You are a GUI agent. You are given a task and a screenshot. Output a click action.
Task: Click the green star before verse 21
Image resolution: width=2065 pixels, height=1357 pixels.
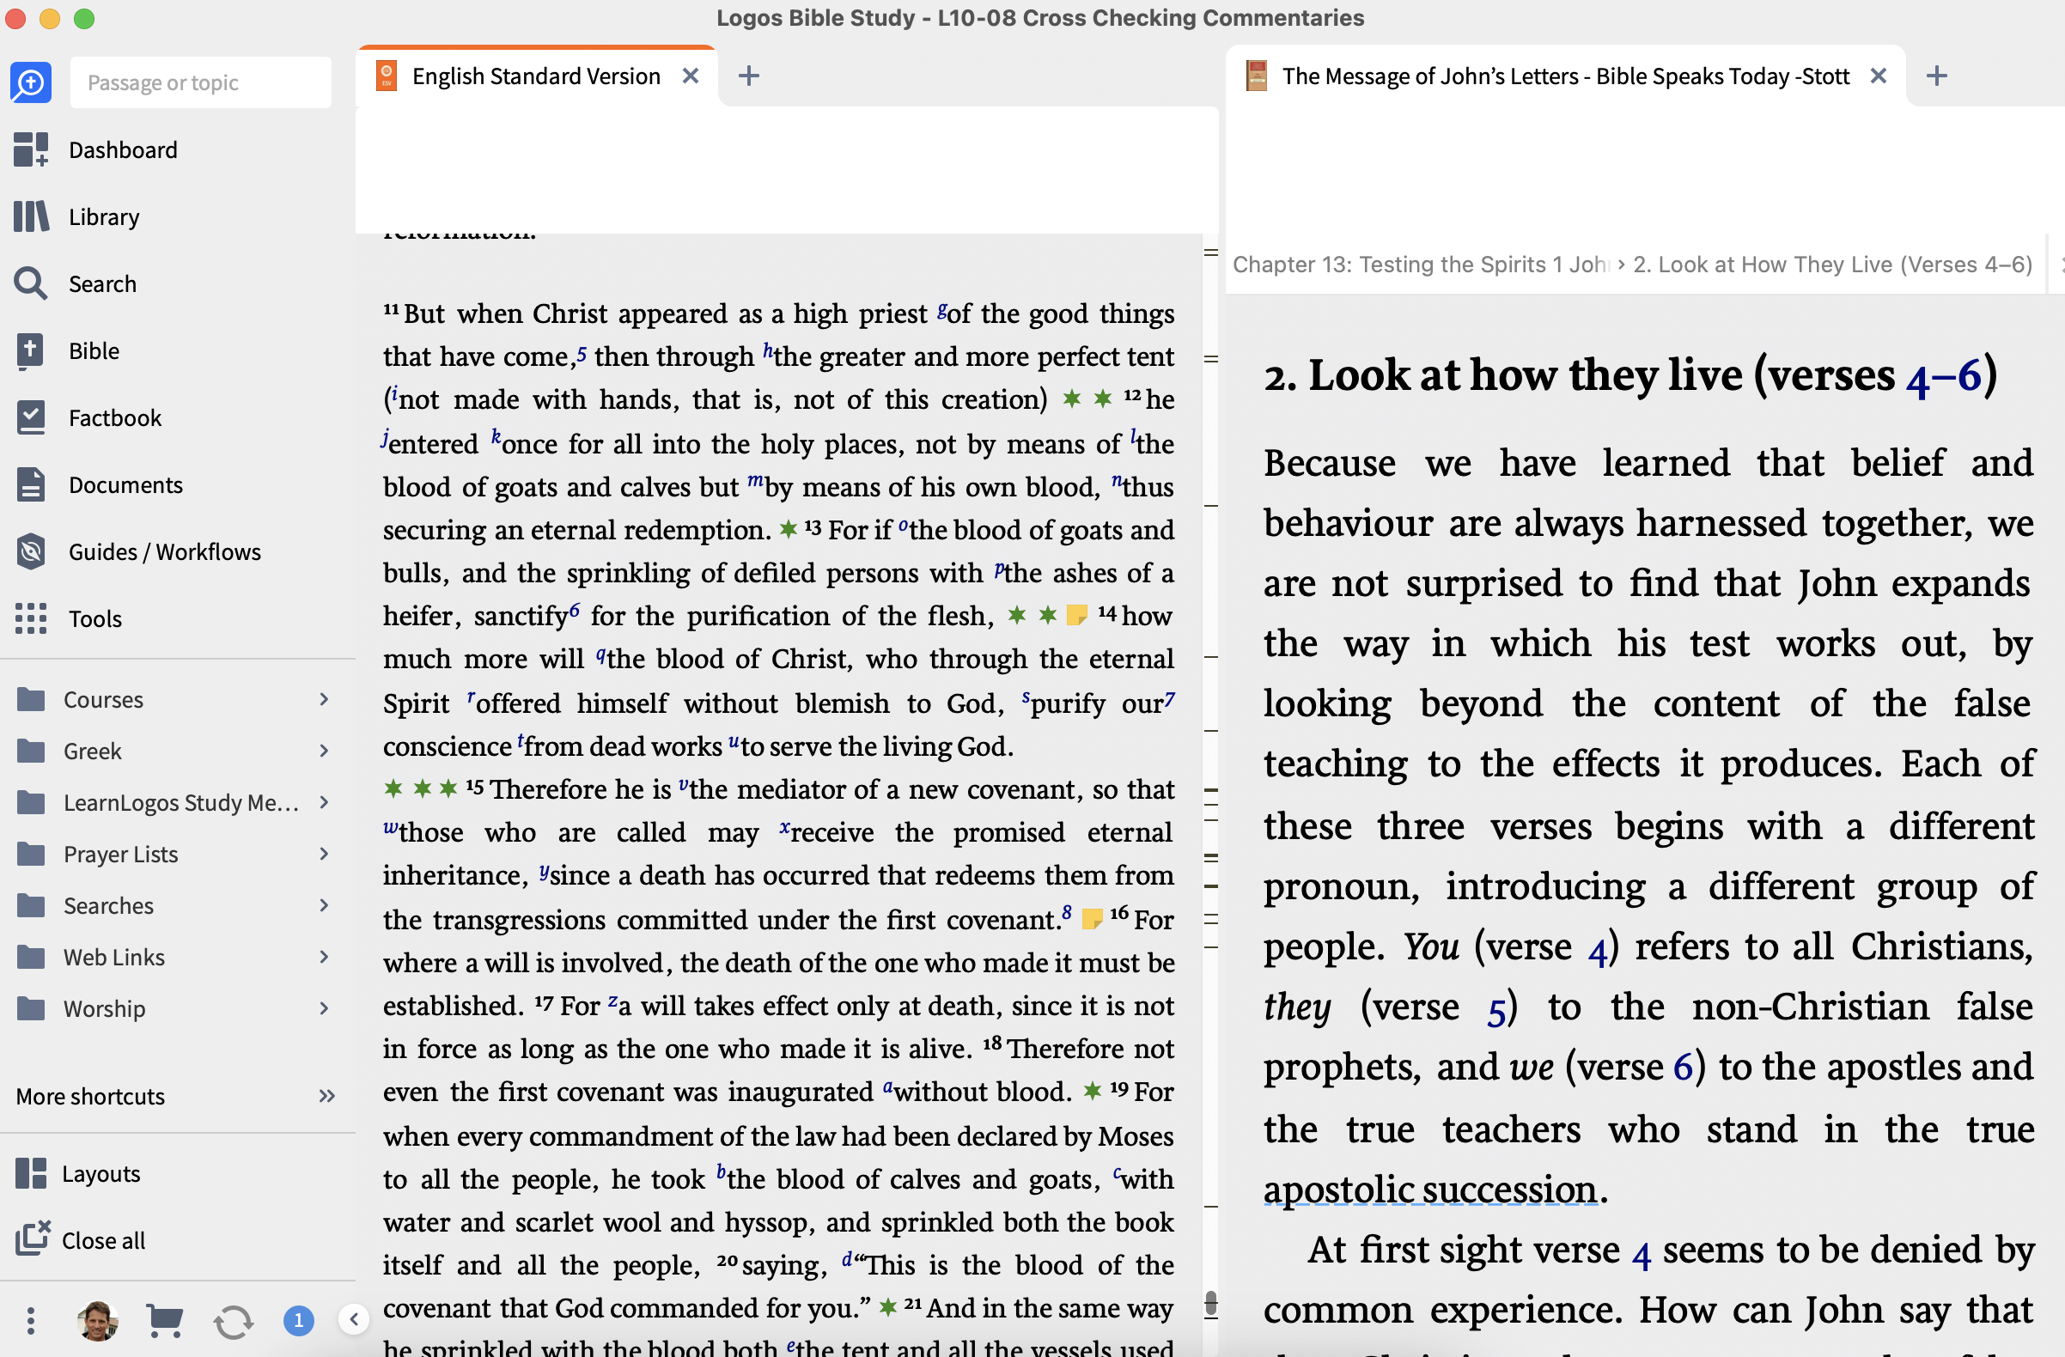click(x=887, y=1306)
